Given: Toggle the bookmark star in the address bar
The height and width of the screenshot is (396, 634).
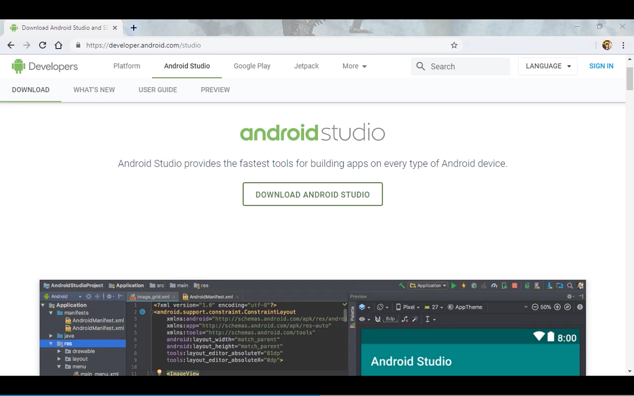Looking at the screenshot, I should pos(454,45).
